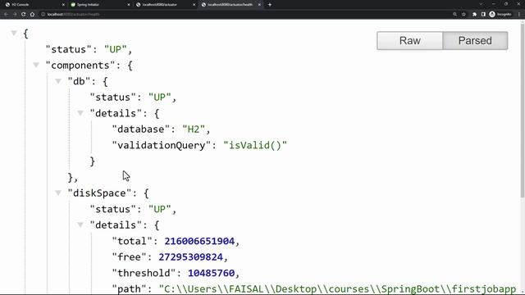Screen dimensions: 525x295
Task: Click the "diskSpace" key label
Action: coord(100,193)
